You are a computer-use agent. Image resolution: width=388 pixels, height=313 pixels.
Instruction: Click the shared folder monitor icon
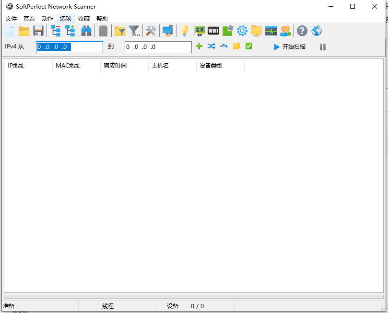pyautogui.click(x=257, y=31)
